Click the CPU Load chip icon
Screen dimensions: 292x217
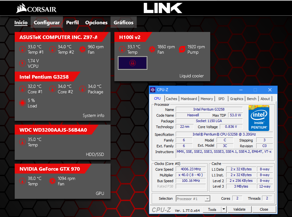point(22,103)
